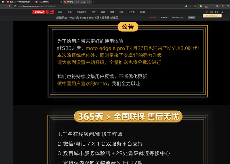Click the text 为了给用户带来更好的使用体验
Viewport: 230px width, 164px height.
click(90, 41)
